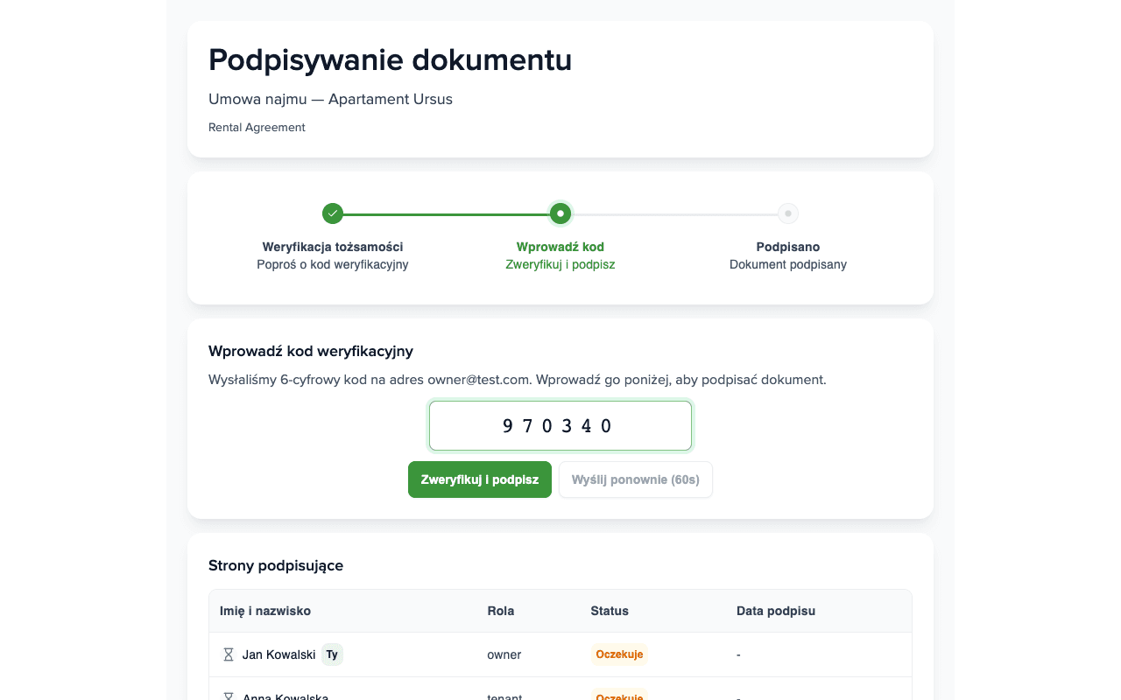Click the Ty badge next to Jan Kowalski
This screenshot has height=700, width=1121.
pos(332,654)
